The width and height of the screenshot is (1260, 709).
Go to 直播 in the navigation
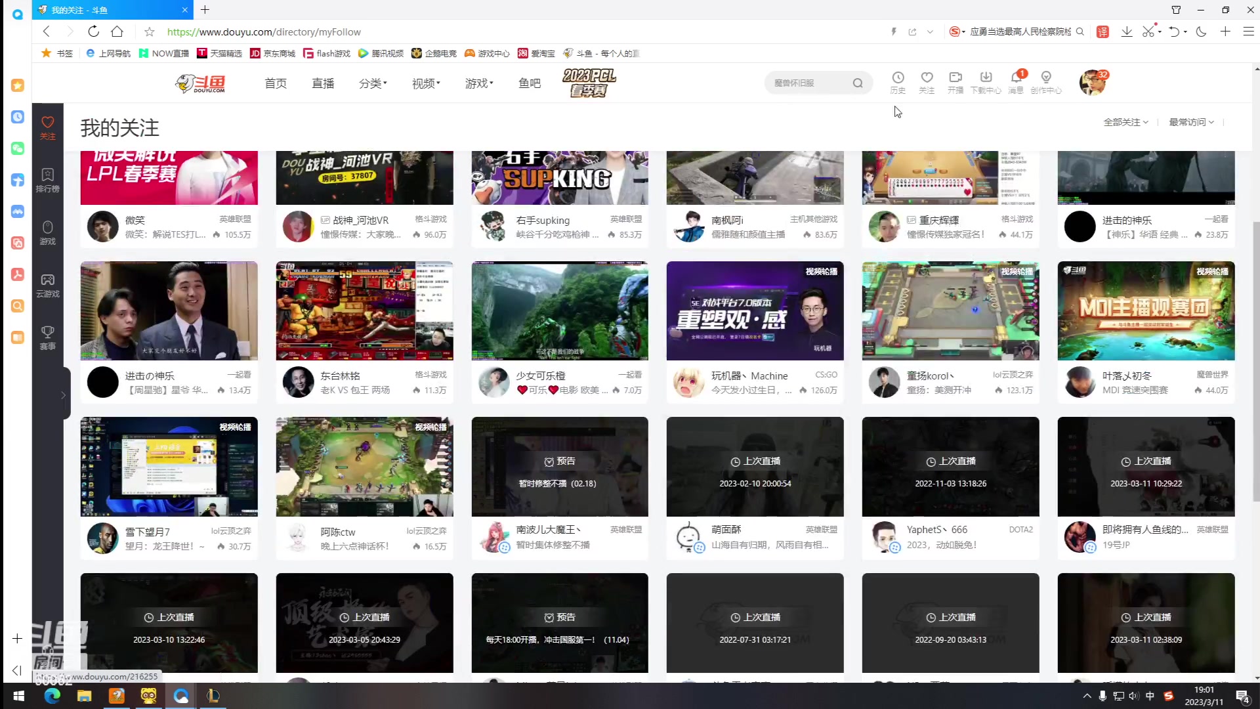(x=323, y=83)
